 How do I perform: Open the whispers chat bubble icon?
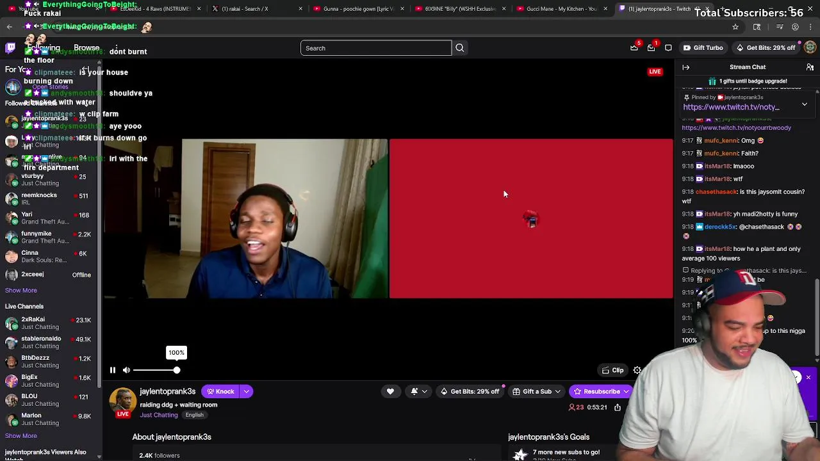[668, 47]
